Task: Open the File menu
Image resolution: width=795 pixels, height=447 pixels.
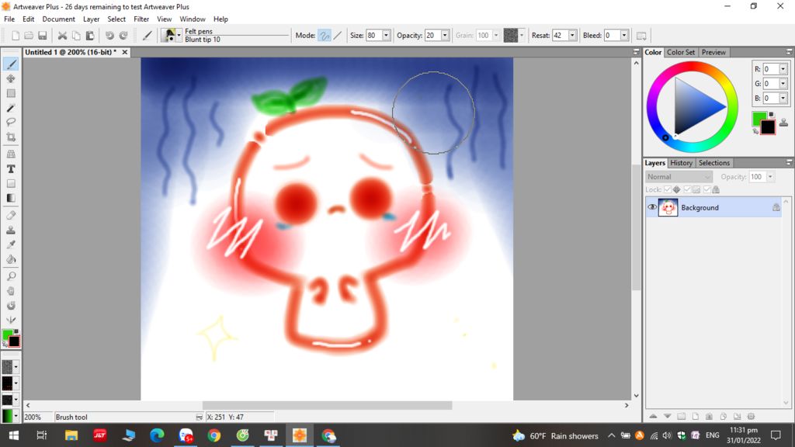Action: click(x=9, y=19)
